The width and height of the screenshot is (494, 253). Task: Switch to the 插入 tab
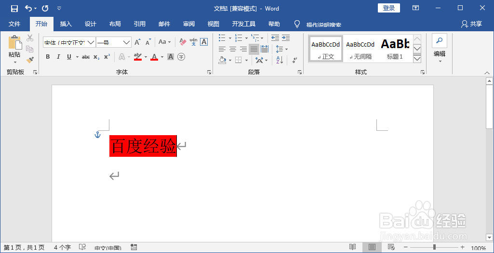tap(66, 24)
